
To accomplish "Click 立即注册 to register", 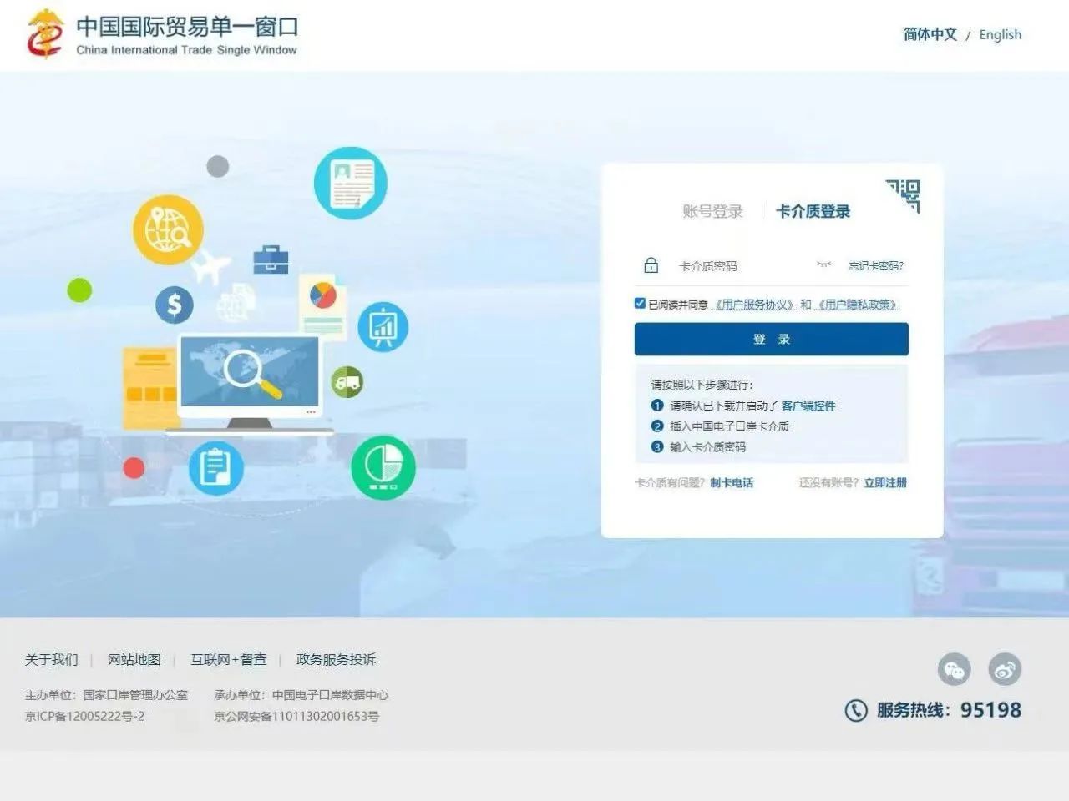I will (x=885, y=483).
